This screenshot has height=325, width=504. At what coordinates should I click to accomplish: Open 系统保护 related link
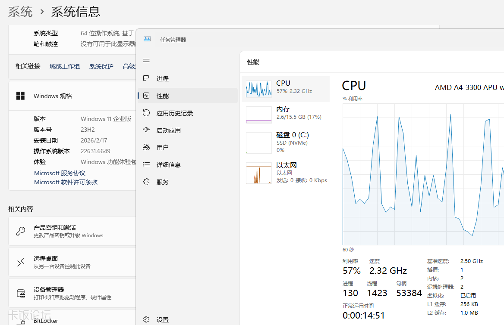tap(101, 66)
